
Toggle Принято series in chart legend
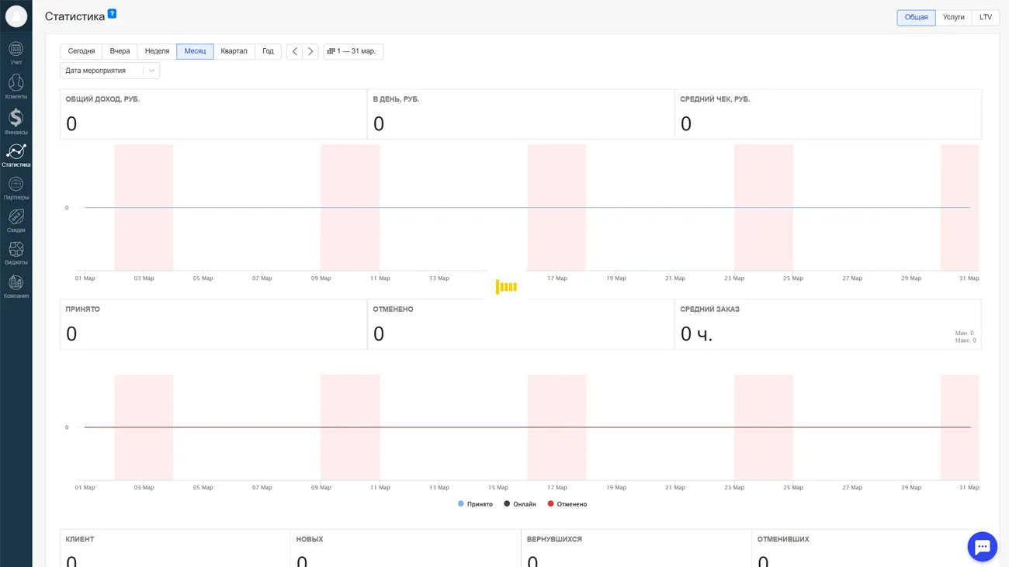475,504
